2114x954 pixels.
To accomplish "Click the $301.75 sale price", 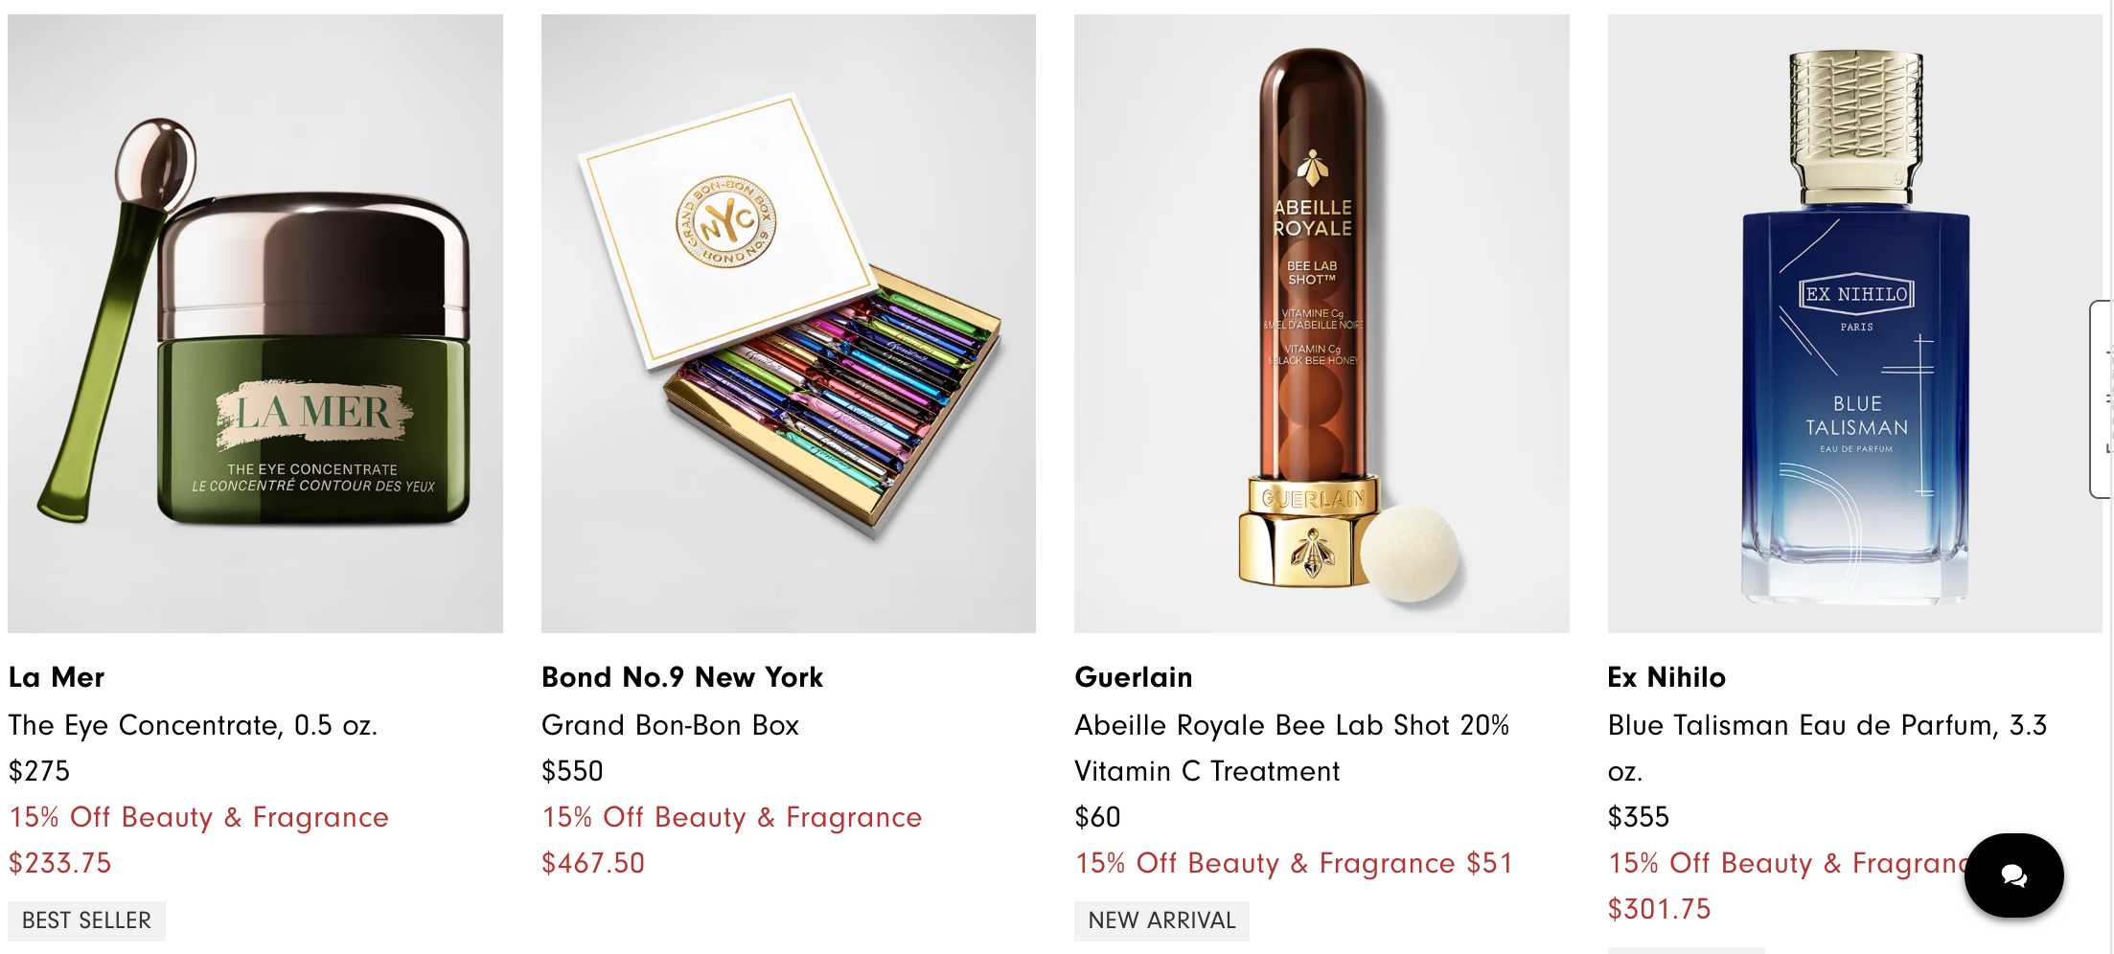I will (x=1659, y=909).
